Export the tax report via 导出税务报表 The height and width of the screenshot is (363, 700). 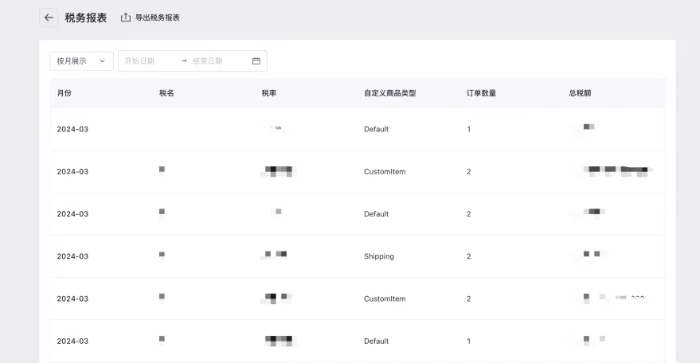point(157,18)
